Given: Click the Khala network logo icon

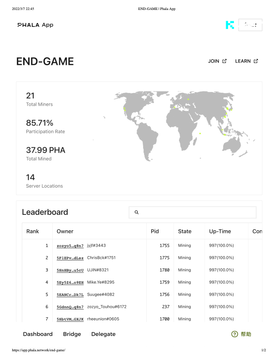Looking at the screenshot, I should click(x=230, y=25).
